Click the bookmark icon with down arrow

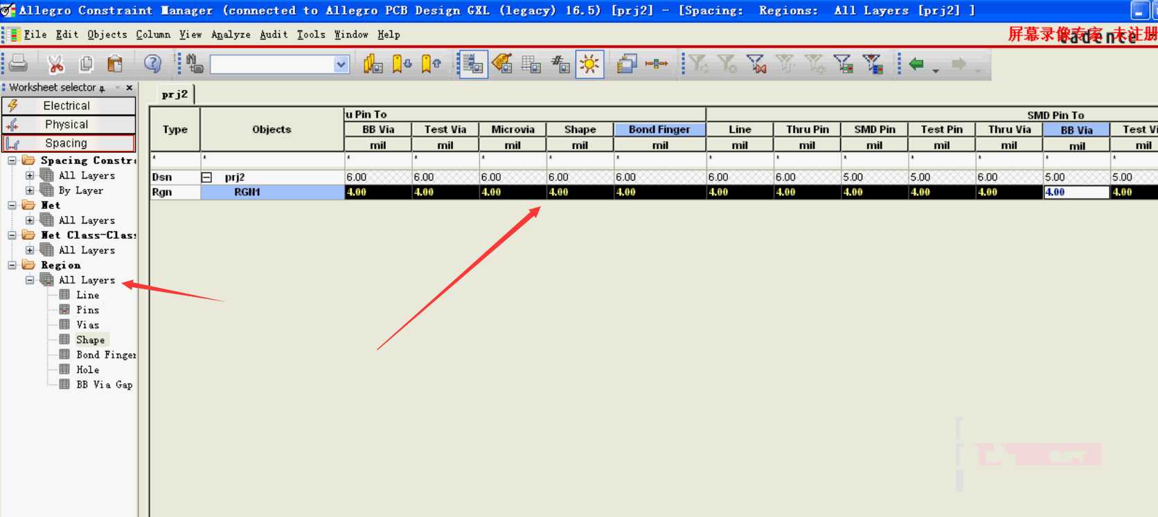[402, 64]
